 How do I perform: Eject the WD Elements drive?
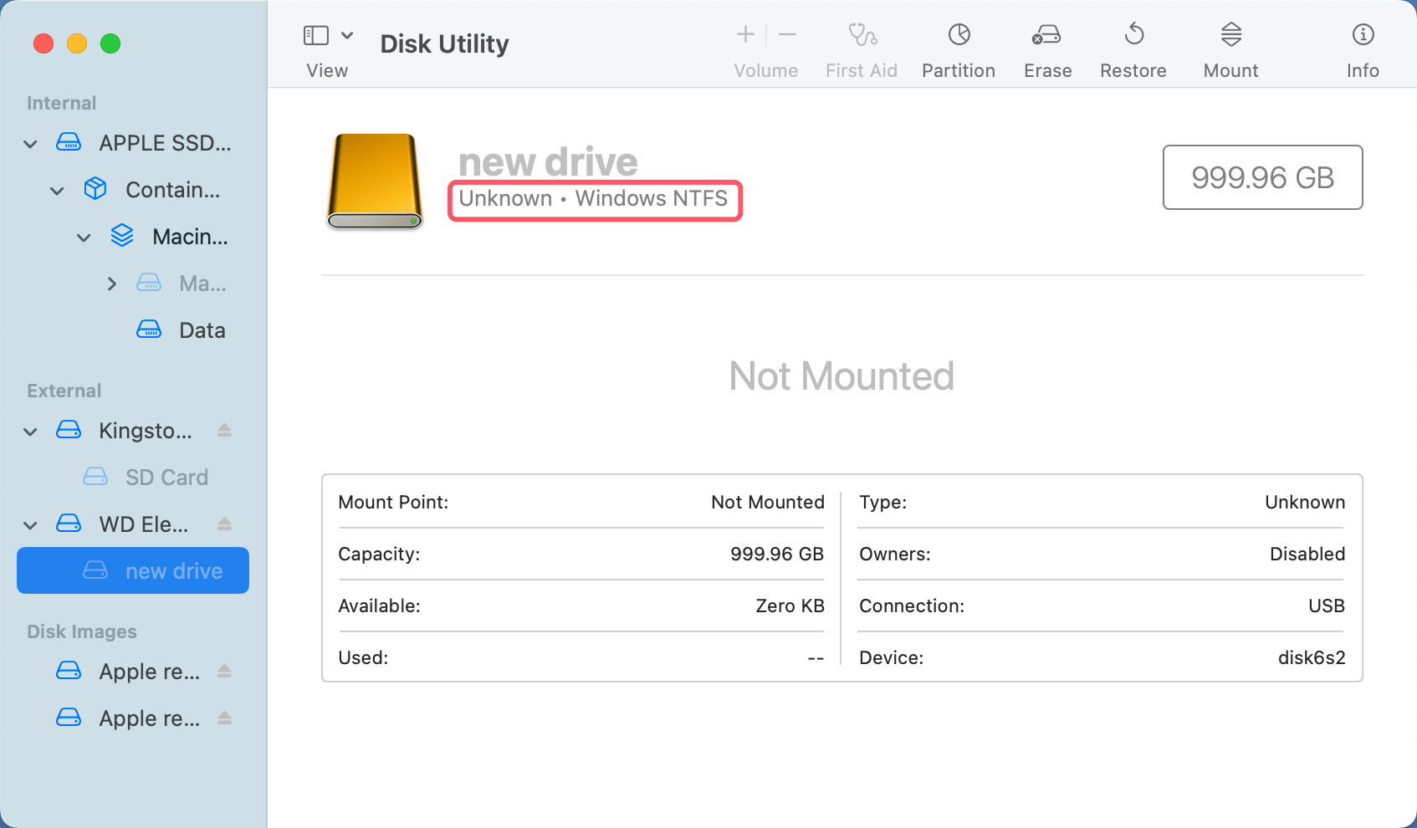(x=224, y=524)
